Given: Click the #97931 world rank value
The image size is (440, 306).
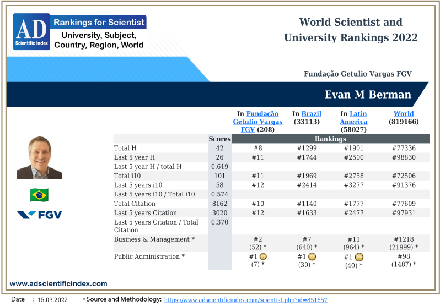Looking at the screenshot, I should click(404, 212).
